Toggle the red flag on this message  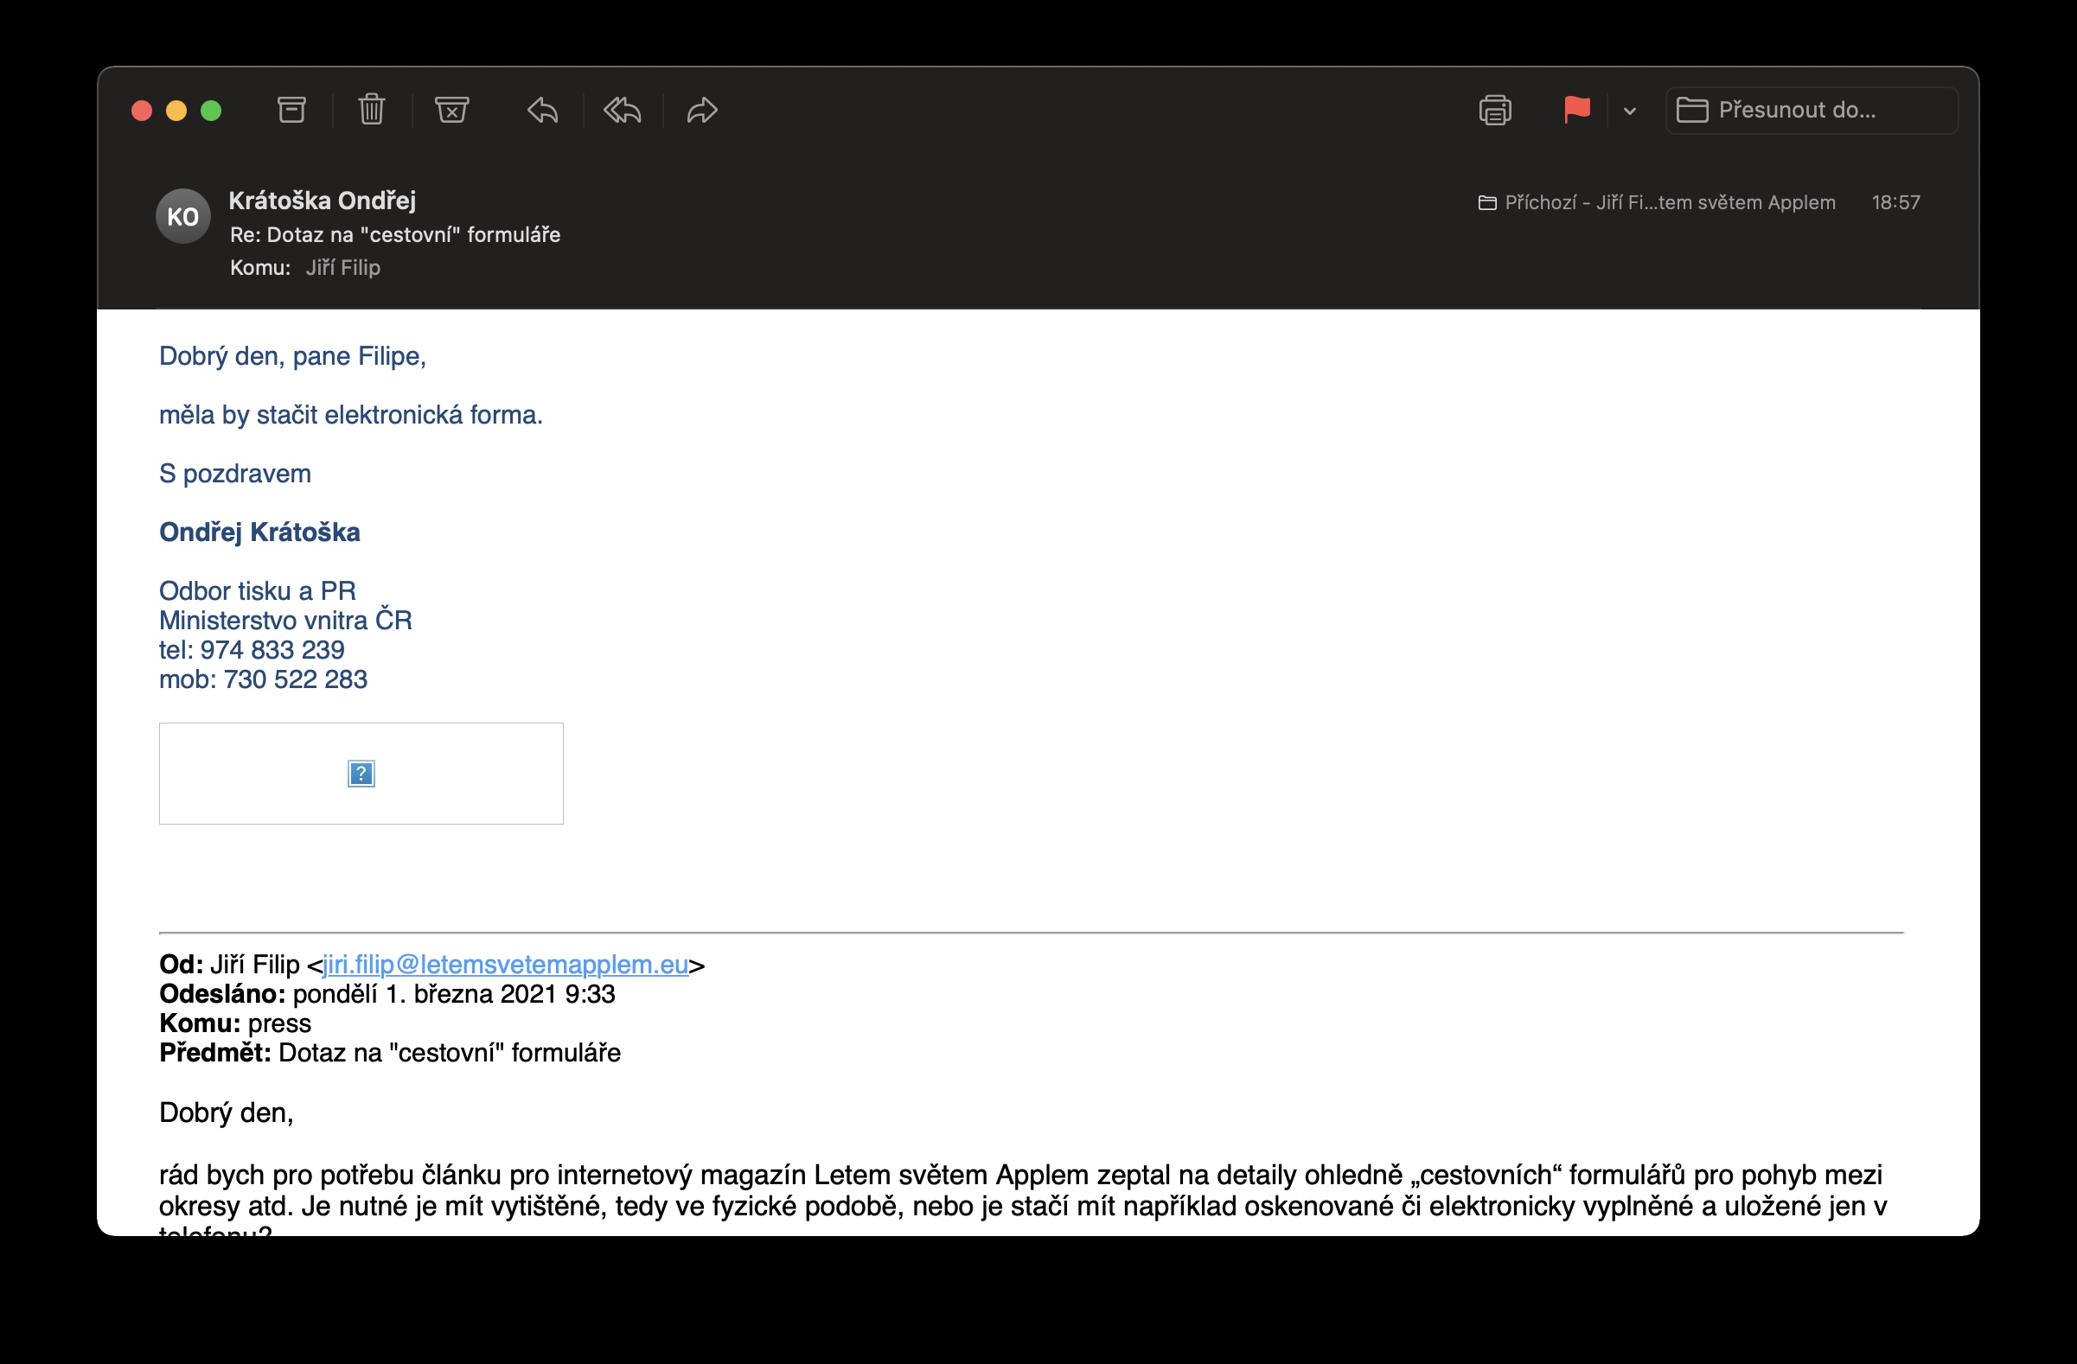click(1577, 110)
